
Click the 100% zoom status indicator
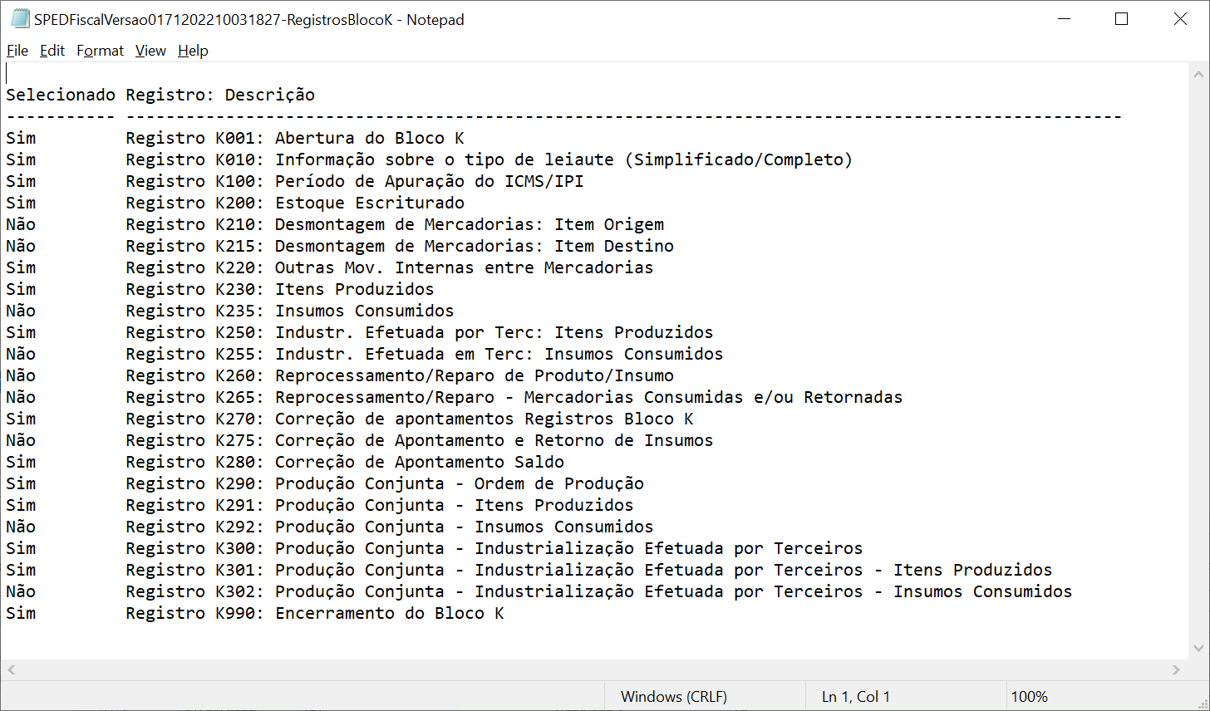pos(1029,697)
